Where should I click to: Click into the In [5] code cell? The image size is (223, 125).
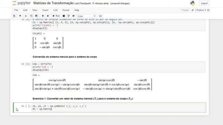click(118, 67)
